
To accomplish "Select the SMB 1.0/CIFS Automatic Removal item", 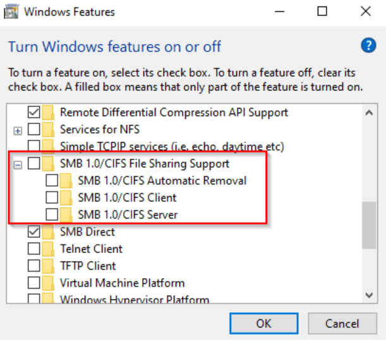I will (x=162, y=181).
